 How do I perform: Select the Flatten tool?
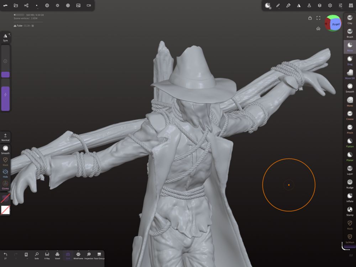pyautogui.click(x=350, y=143)
